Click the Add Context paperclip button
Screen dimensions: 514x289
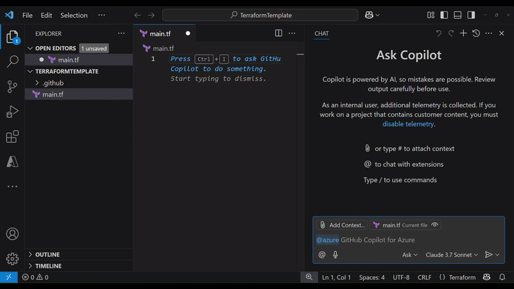point(342,225)
